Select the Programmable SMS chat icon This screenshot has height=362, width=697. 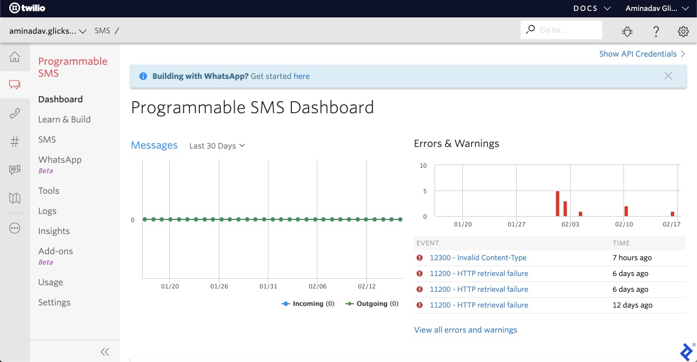pyautogui.click(x=15, y=84)
